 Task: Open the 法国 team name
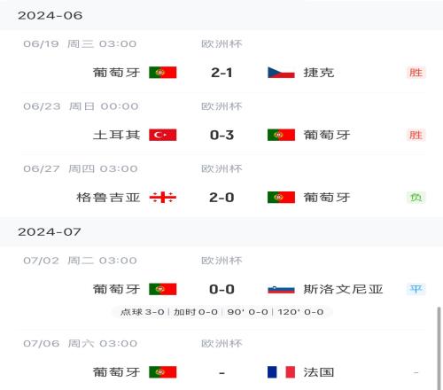pos(319,372)
